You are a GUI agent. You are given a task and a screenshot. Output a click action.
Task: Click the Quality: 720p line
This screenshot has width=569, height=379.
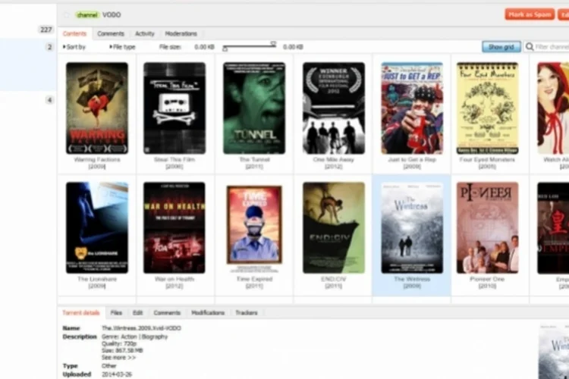119,343
